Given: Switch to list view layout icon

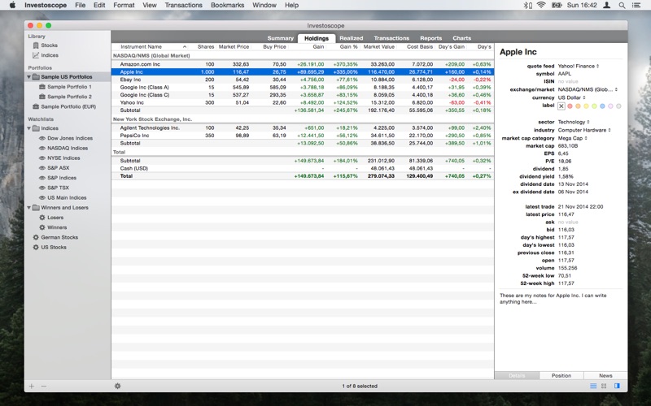Looking at the screenshot, I should click(x=593, y=386).
